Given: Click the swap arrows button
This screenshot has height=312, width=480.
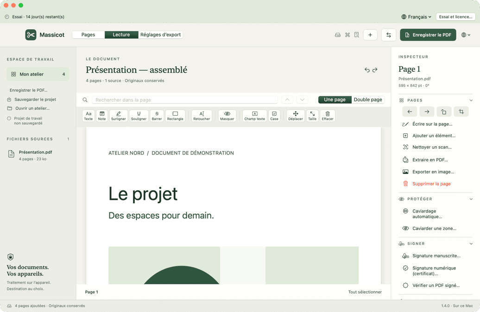Looking at the screenshot, I should [388, 35].
